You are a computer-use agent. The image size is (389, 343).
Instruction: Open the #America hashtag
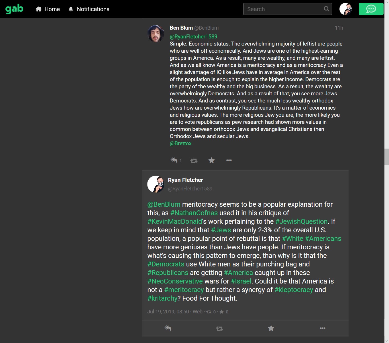click(x=238, y=273)
